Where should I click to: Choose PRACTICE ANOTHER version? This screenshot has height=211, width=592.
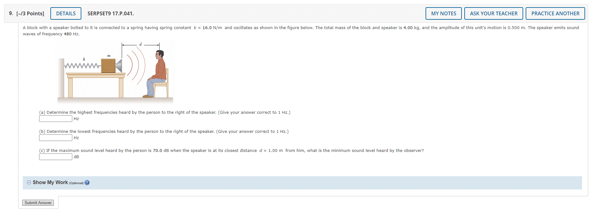click(555, 13)
